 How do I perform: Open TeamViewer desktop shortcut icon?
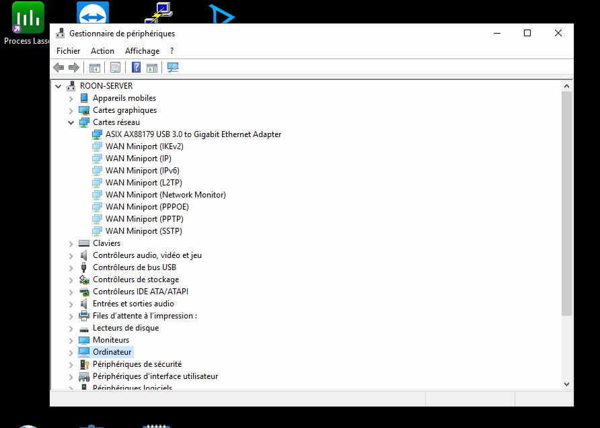click(93, 13)
